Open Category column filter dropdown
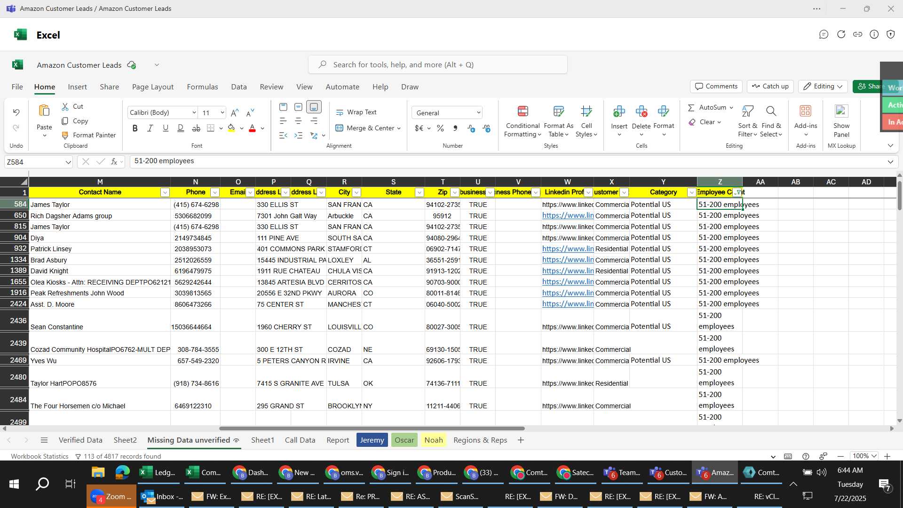903x508 pixels. point(691,192)
